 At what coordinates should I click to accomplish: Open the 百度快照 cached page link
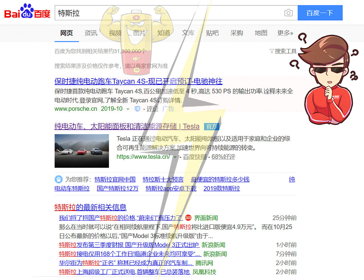coord(195,157)
